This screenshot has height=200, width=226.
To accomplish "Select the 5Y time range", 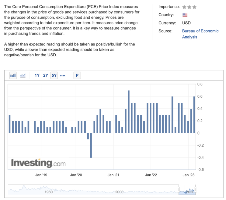I will pos(54,75).
